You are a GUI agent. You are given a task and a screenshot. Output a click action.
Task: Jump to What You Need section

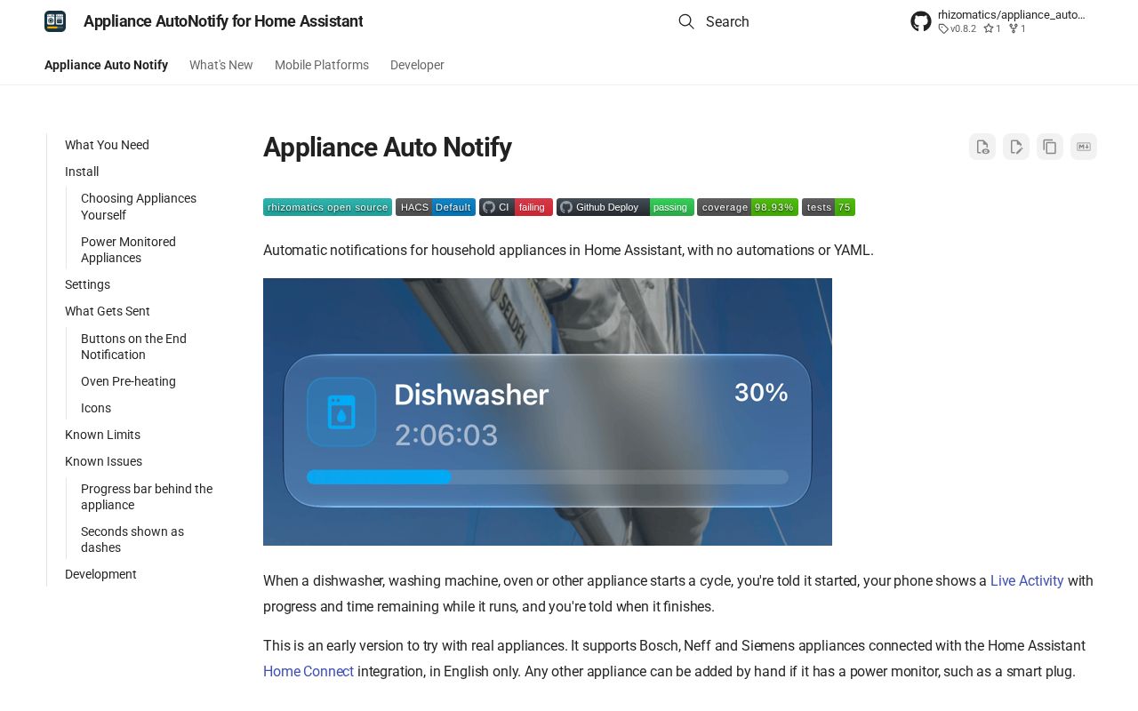click(x=107, y=145)
